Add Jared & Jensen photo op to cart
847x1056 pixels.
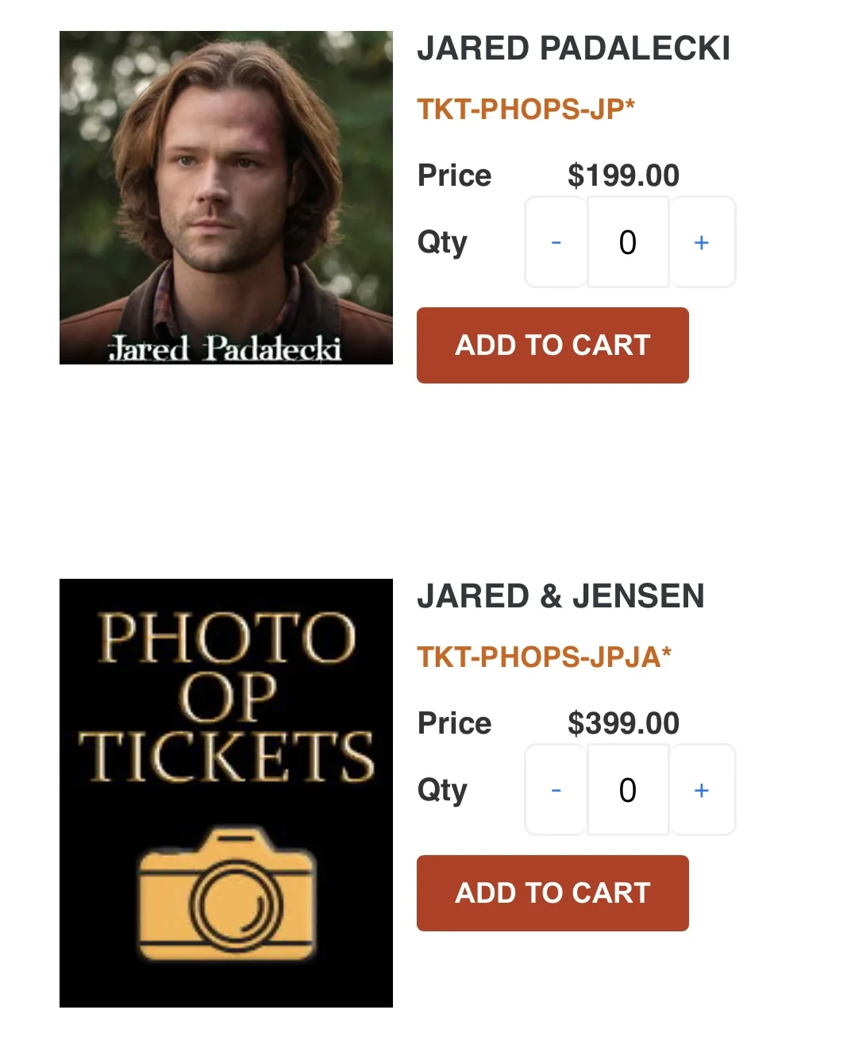(552, 893)
